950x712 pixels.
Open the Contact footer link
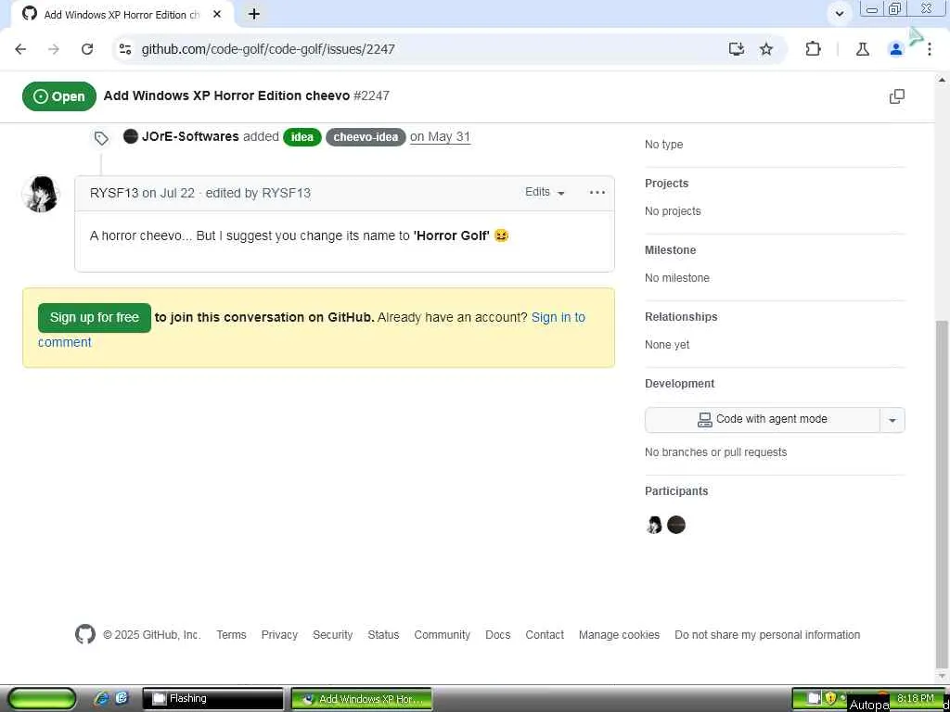(545, 634)
